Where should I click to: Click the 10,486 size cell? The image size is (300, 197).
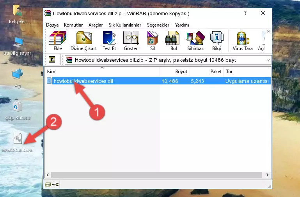(170, 81)
